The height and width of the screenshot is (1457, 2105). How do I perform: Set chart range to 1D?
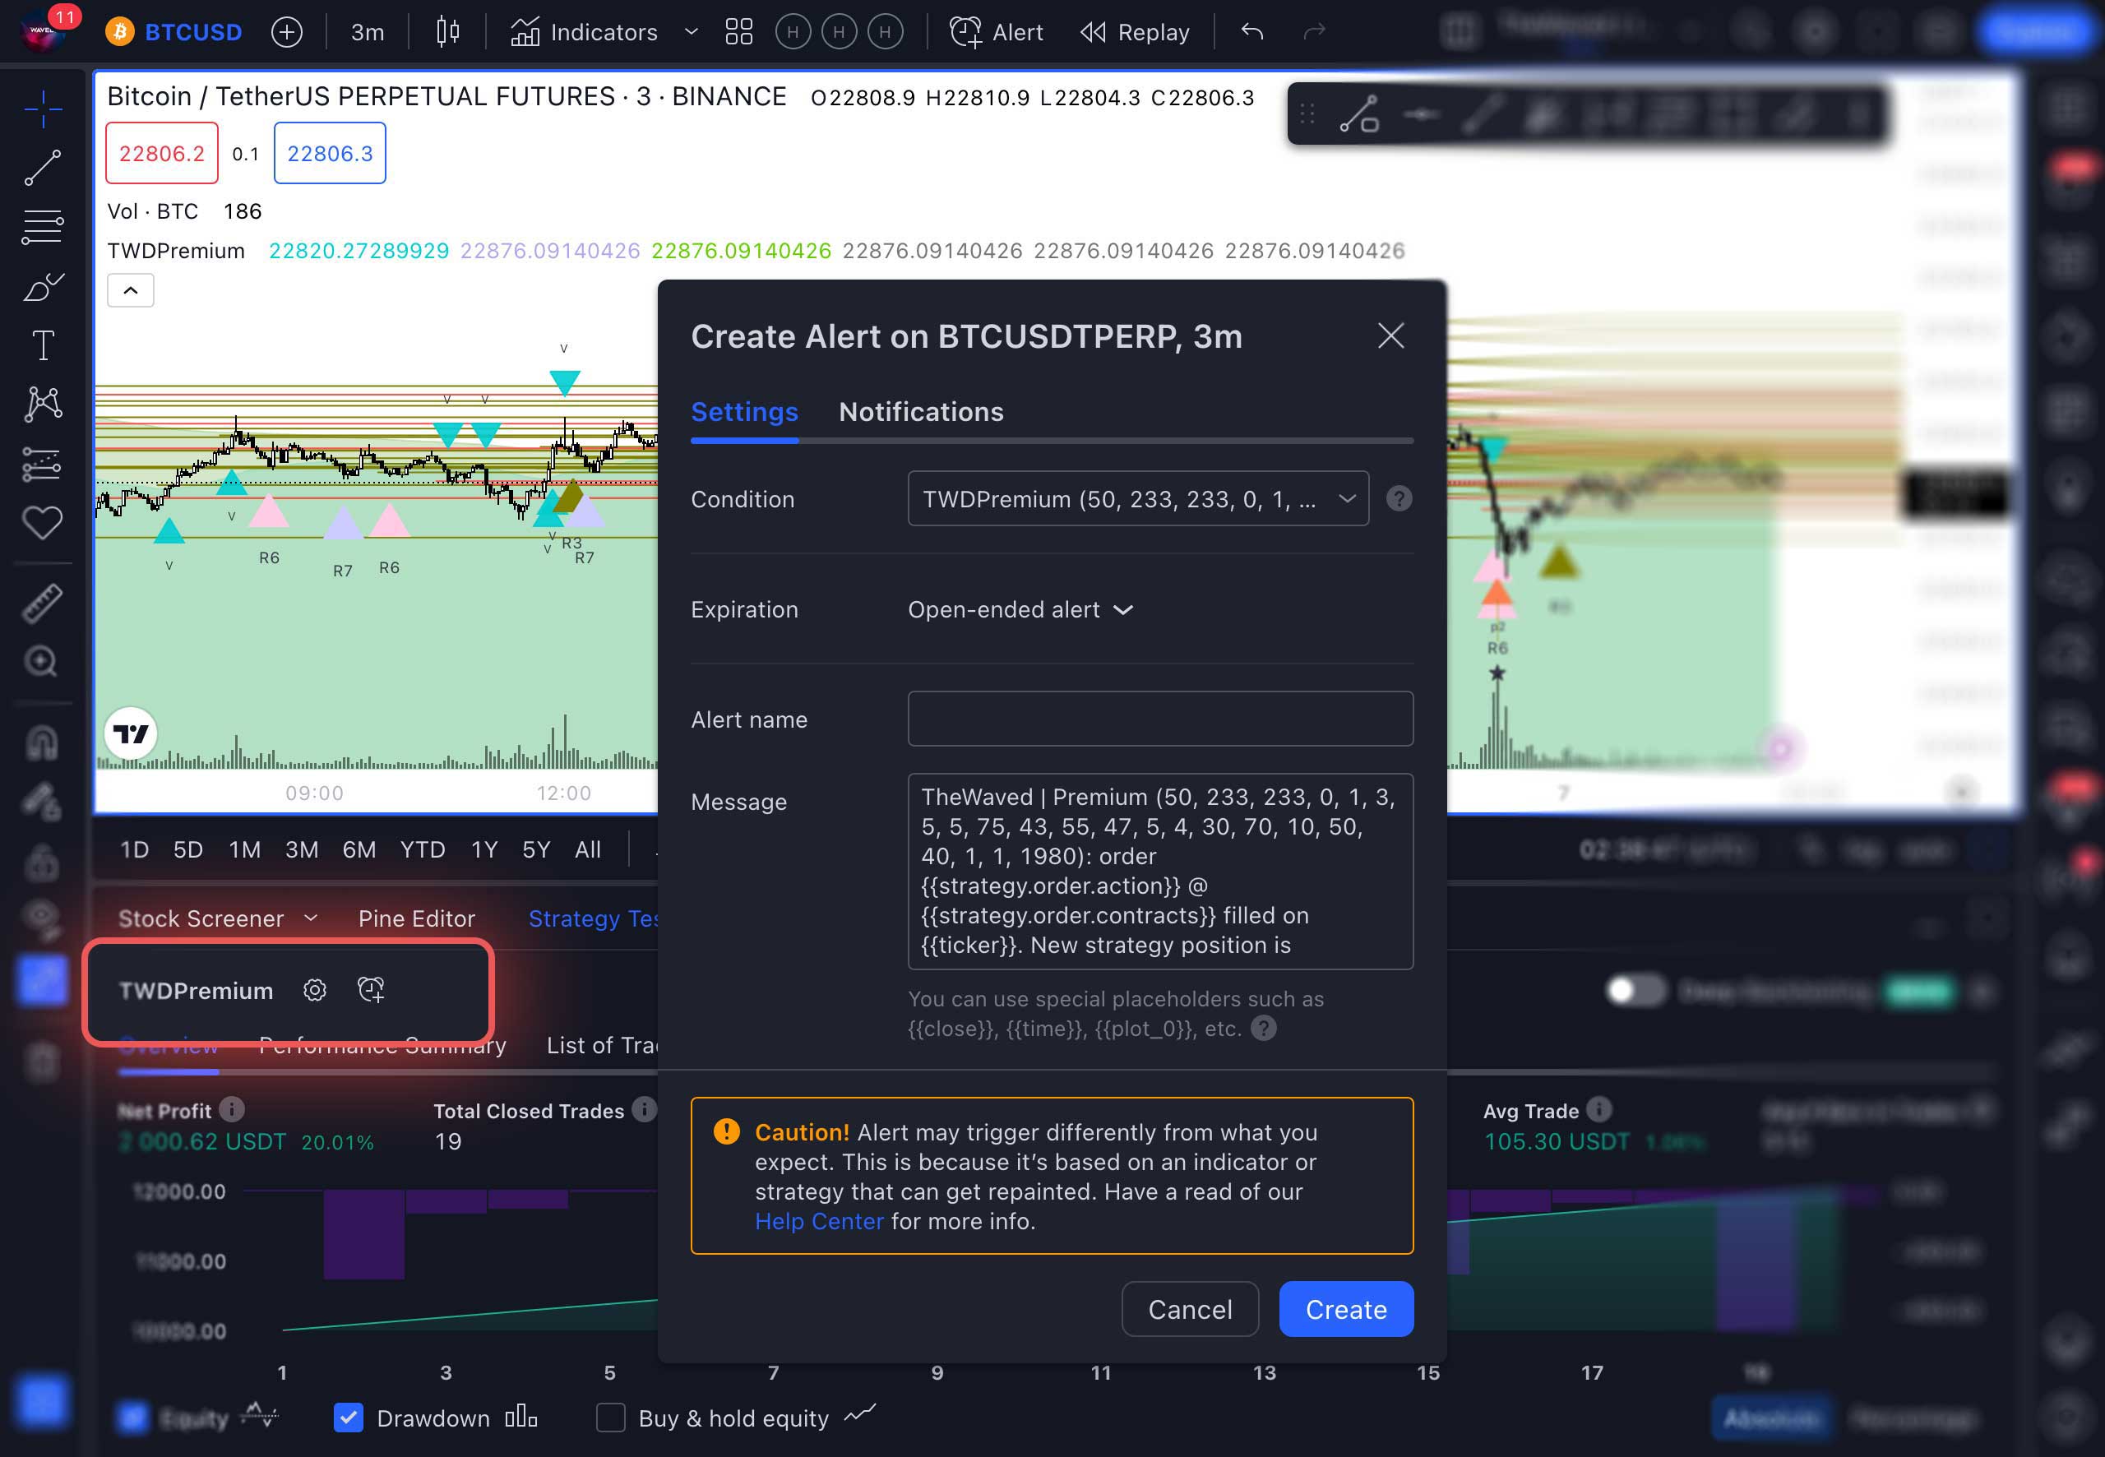(134, 850)
